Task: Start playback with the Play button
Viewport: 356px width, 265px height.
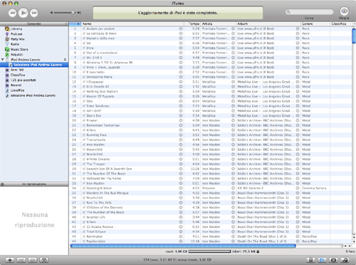Action: point(23,13)
